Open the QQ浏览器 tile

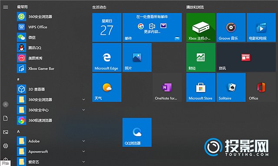click(x=137, y=132)
